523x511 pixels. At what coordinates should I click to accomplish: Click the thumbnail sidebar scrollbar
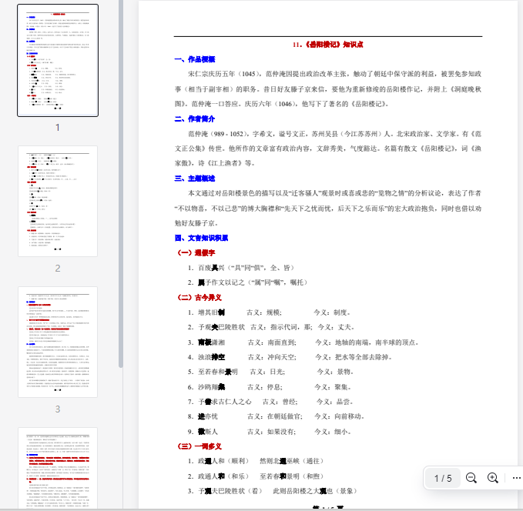click(x=120, y=185)
